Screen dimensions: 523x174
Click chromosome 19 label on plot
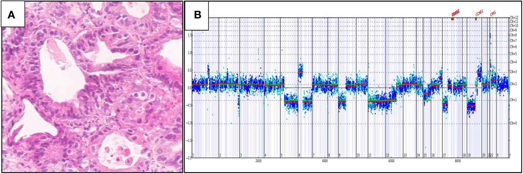point(469,156)
